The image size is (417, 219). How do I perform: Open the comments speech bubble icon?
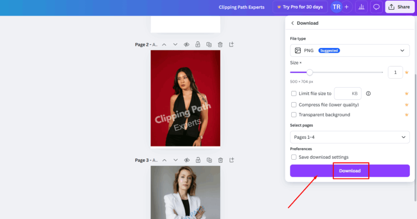[x=376, y=7]
